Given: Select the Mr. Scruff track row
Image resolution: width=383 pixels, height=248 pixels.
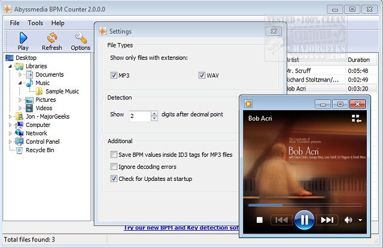Looking at the screenshot, I should pyautogui.click(x=331, y=71).
